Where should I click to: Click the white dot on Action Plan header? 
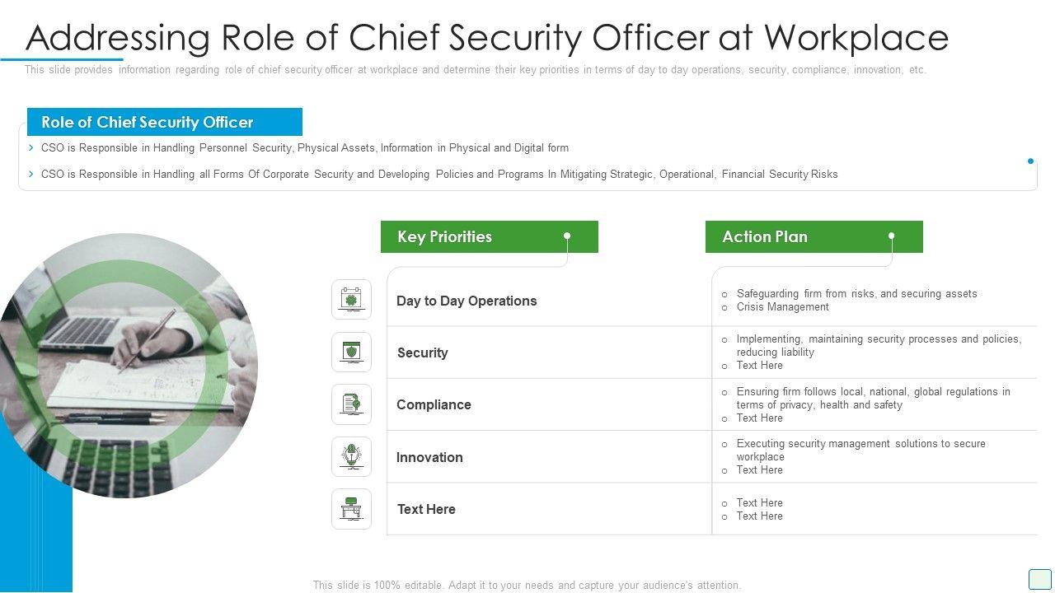coord(891,236)
